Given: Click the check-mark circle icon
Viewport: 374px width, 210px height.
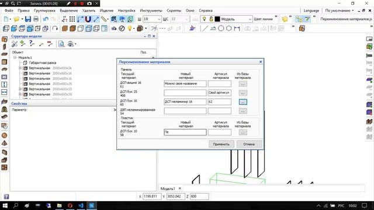Looking at the screenshot, I should [122, 29].
